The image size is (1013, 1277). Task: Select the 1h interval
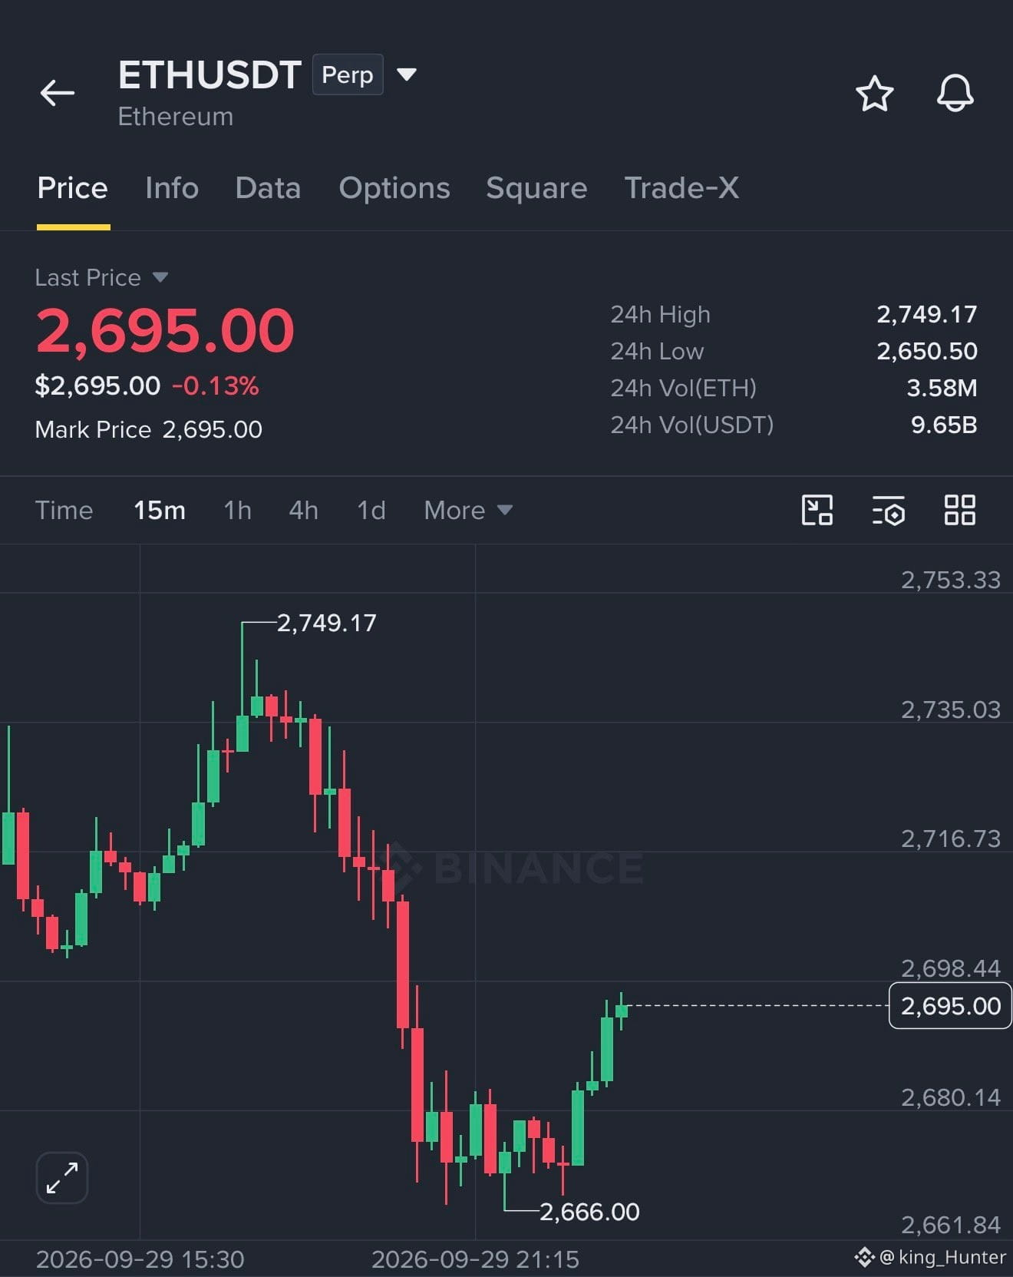click(237, 510)
